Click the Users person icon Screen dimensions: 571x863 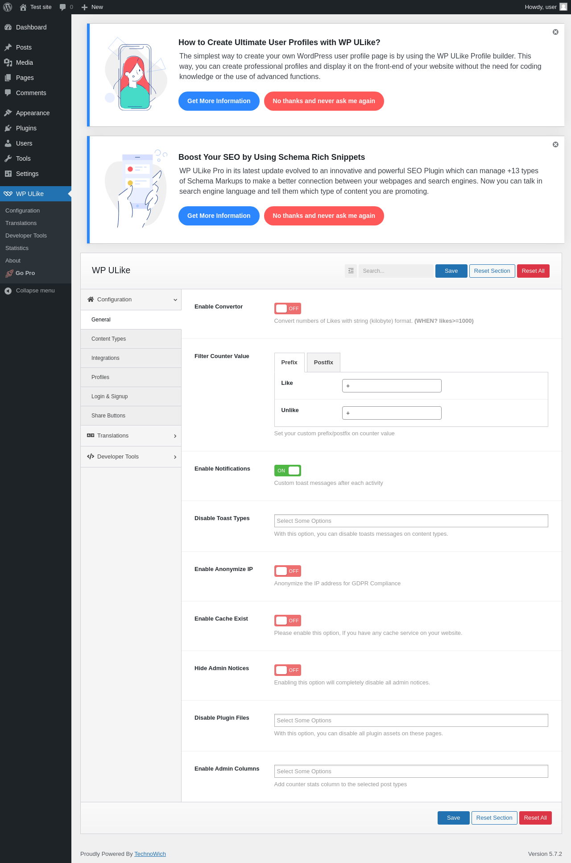pos(8,143)
